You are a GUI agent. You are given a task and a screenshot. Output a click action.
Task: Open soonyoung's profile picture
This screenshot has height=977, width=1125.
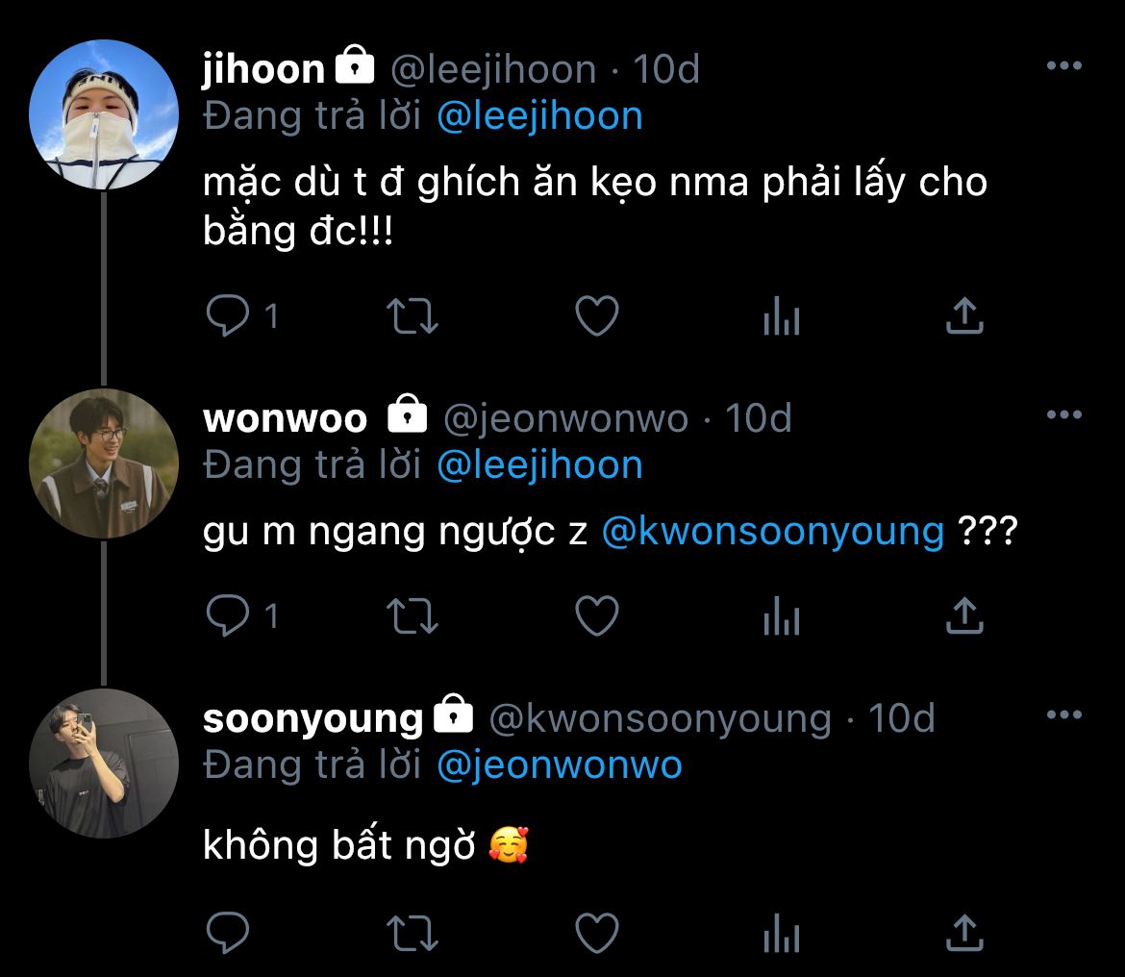point(104,763)
